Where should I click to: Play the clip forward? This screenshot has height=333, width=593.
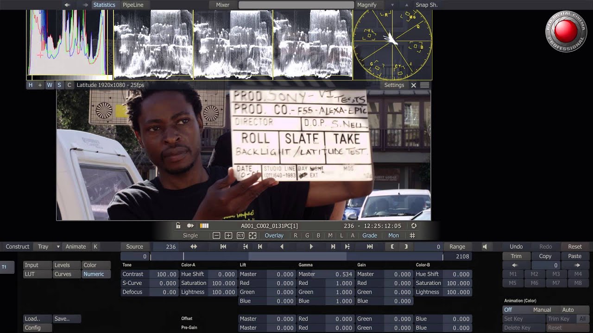(311, 247)
